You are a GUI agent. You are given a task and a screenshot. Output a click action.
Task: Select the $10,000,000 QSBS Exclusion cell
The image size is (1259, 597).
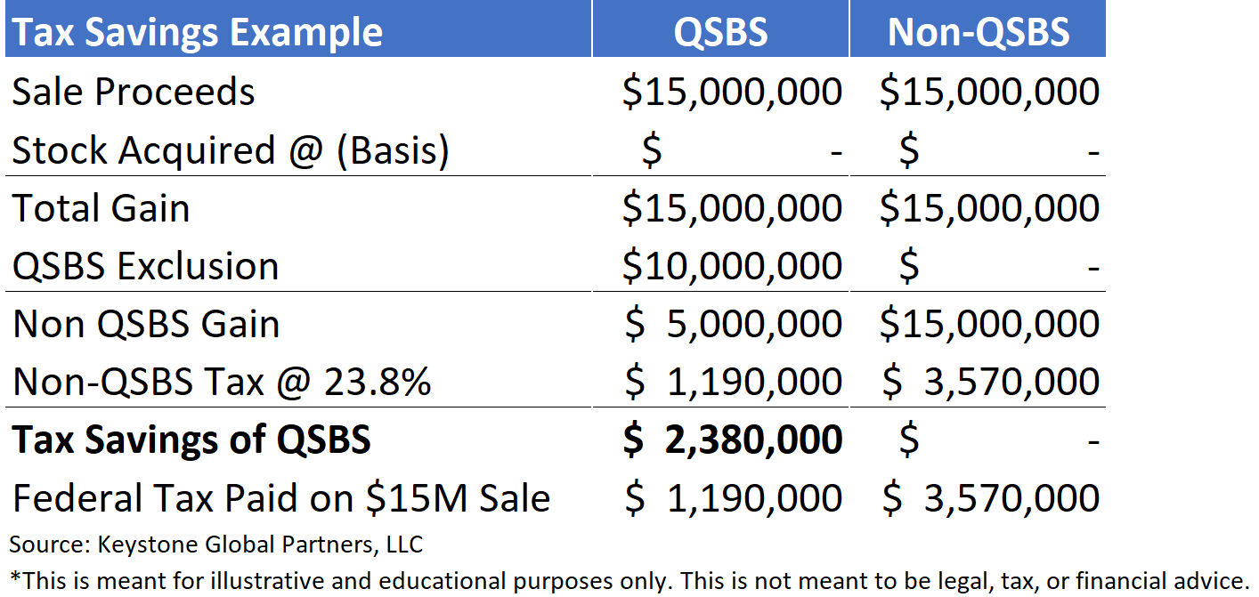(x=732, y=267)
